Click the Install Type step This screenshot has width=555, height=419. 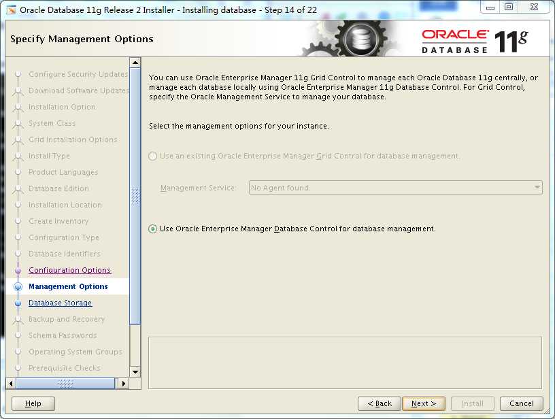[49, 156]
